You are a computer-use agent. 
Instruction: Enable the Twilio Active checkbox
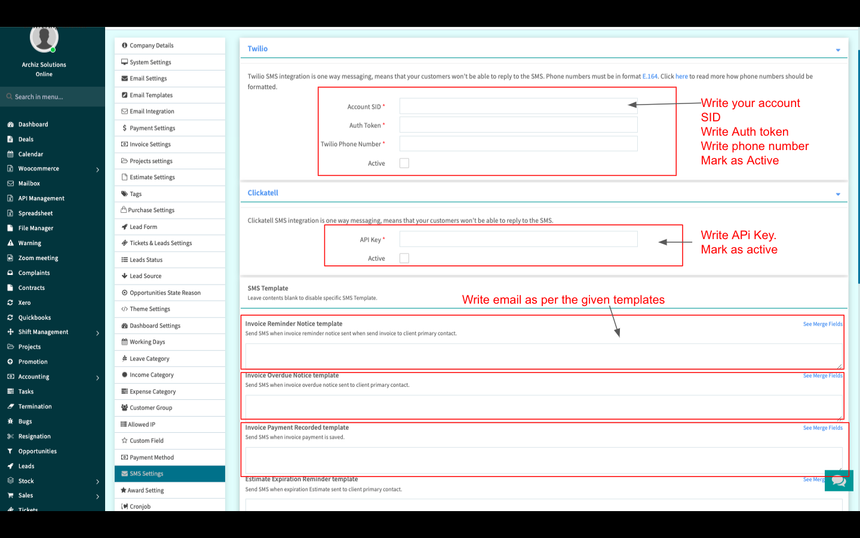click(404, 163)
